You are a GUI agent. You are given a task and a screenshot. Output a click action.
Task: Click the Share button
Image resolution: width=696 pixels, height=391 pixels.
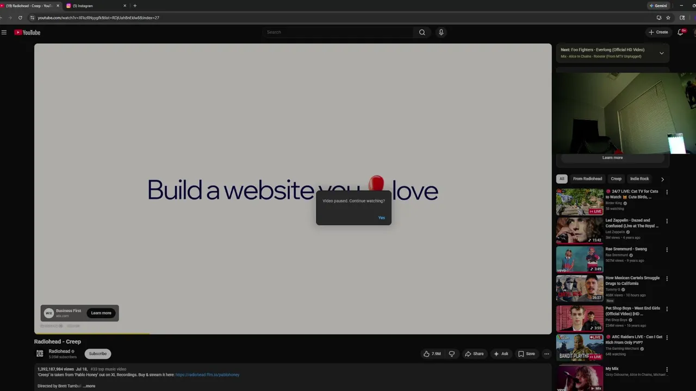point(474,354)
